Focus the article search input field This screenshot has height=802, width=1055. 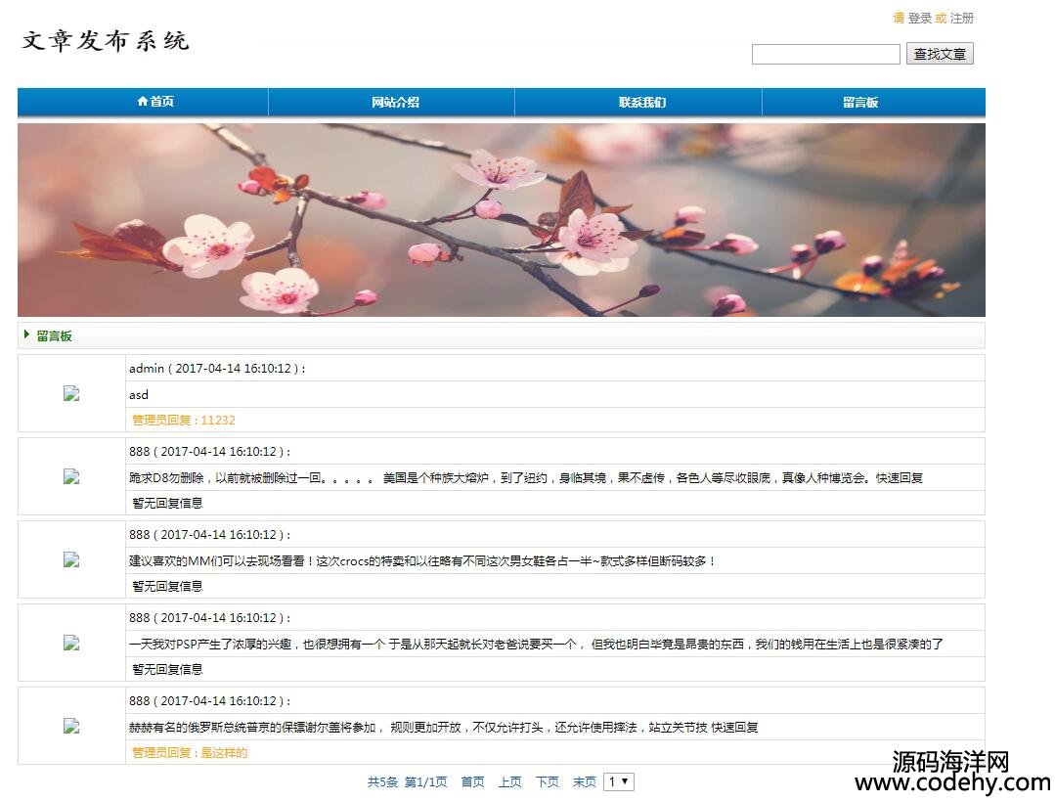click(x=825, y=54)
